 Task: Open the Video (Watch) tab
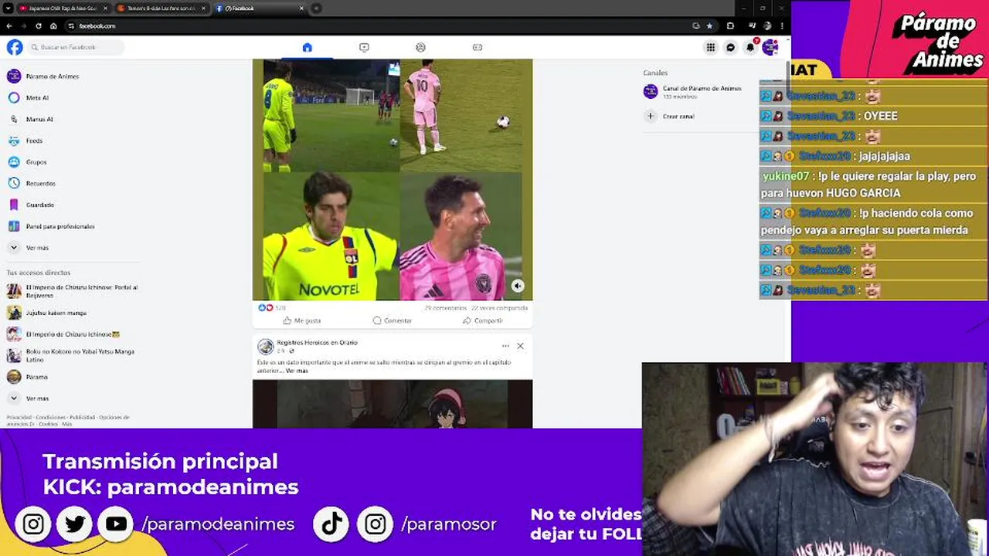point(364,47)
